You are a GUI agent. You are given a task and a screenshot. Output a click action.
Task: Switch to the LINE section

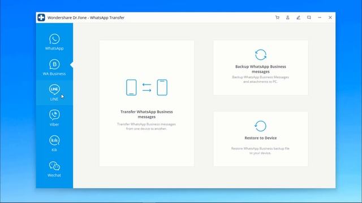click(54, 92)
